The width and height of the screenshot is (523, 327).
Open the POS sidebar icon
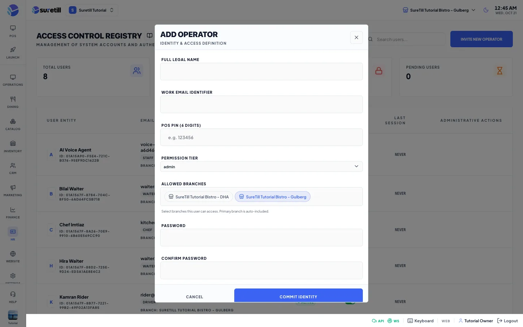pos(13,31)
